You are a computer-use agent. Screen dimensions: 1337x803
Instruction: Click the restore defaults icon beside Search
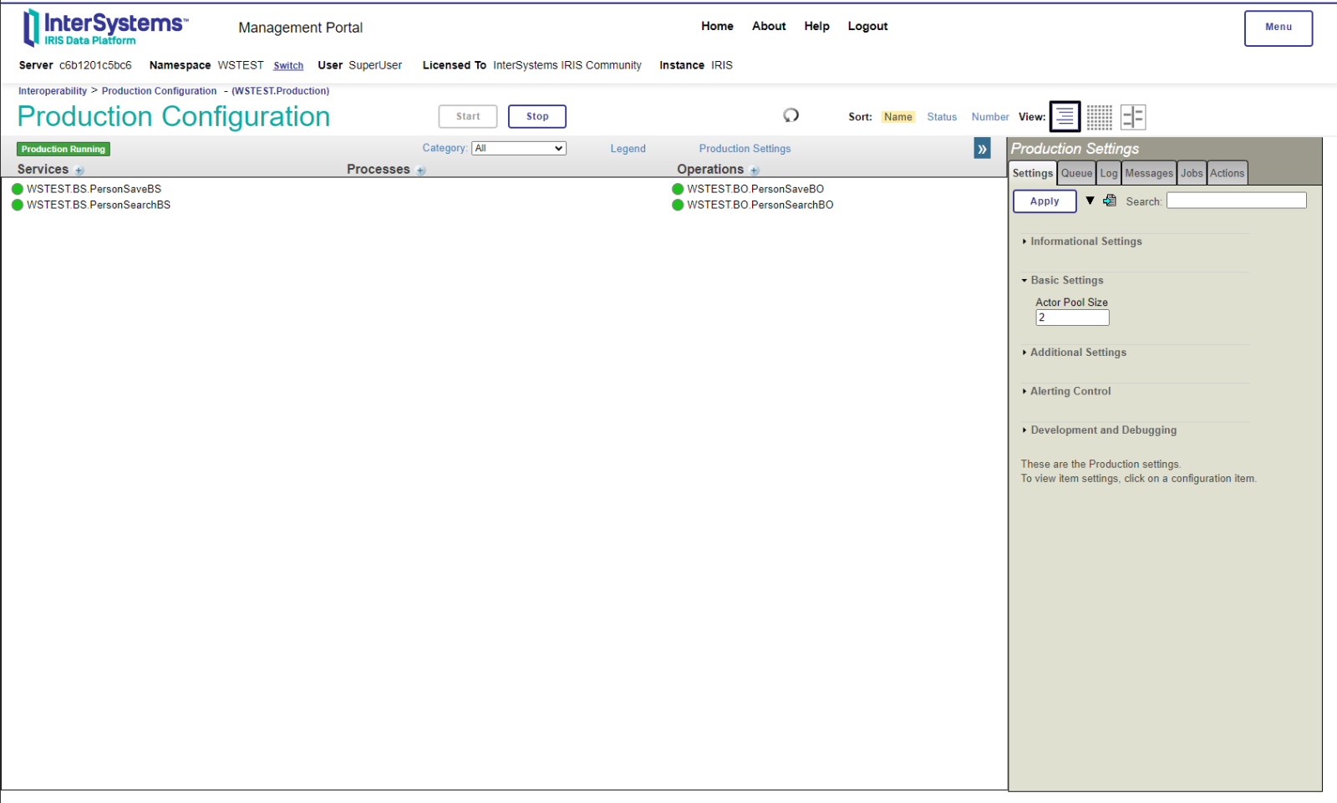coord(1110,201)
